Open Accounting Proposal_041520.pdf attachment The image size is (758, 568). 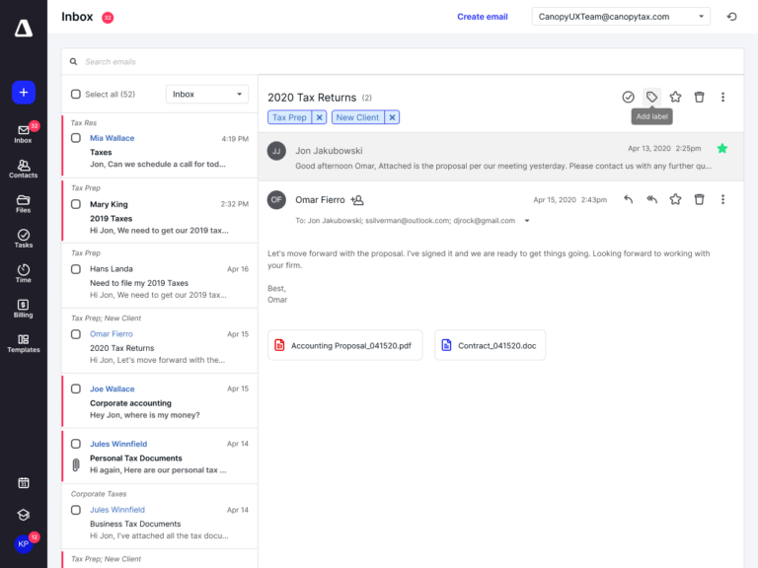tap(345, 345)
